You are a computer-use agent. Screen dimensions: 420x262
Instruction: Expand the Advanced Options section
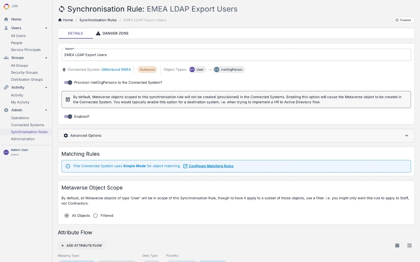click(x=407, y=135)
